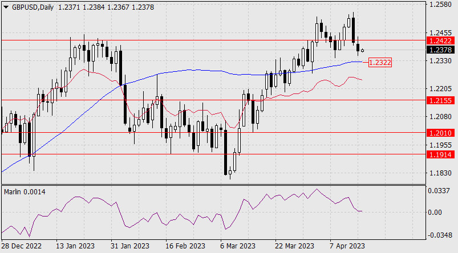Select the 1.1955 price scale value

(441, 145)
